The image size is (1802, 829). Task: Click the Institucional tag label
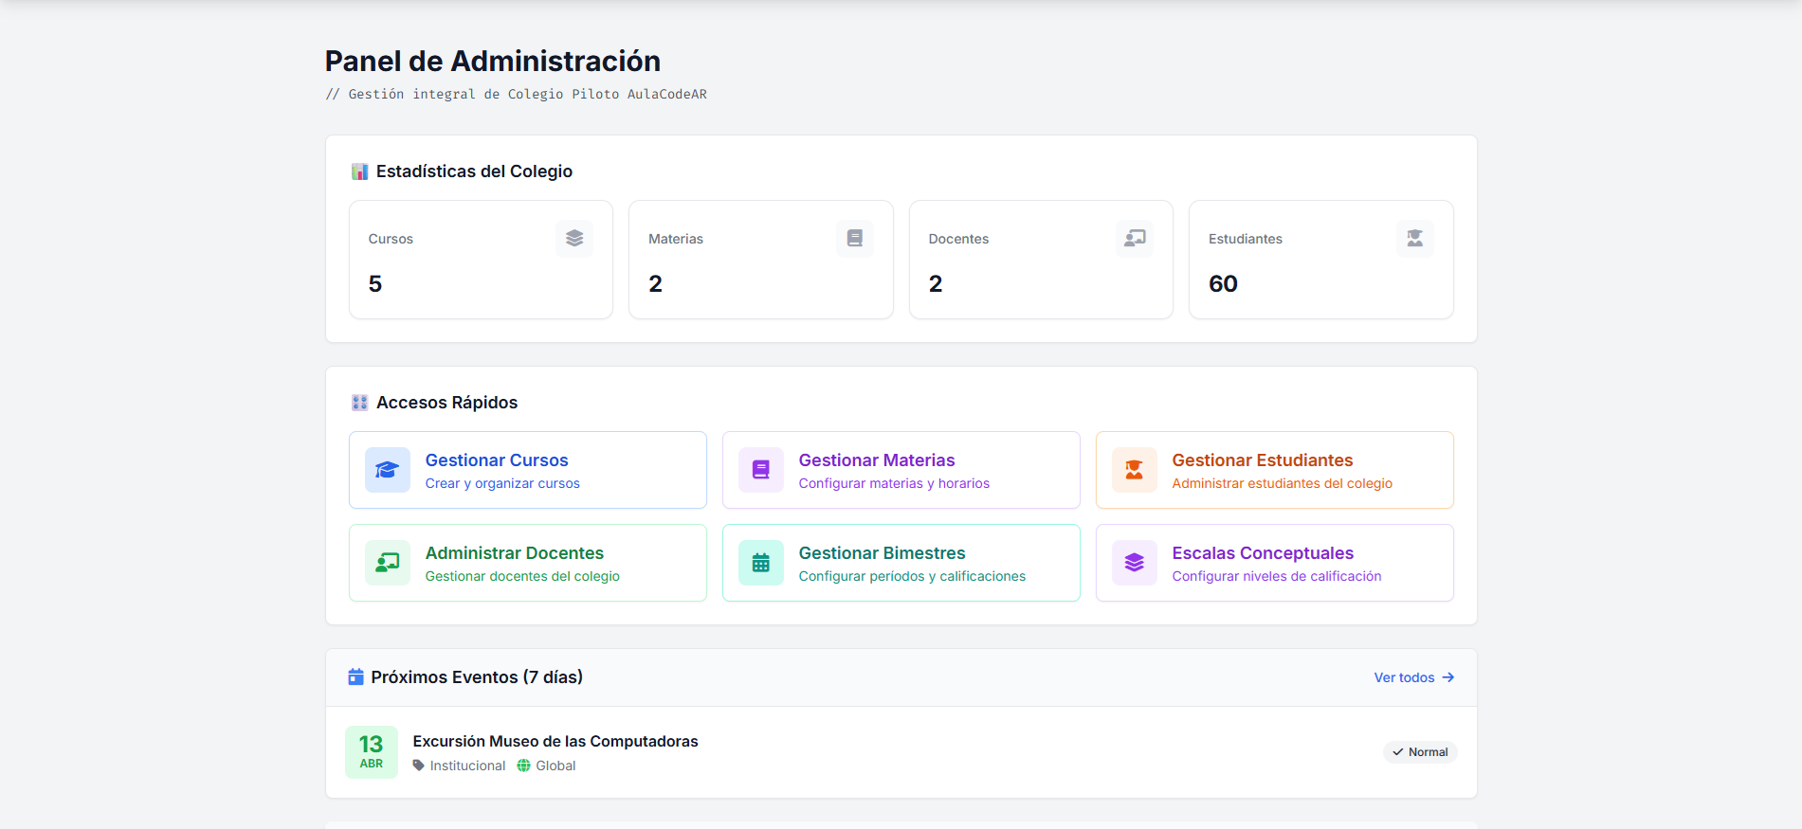click(467, 766)
